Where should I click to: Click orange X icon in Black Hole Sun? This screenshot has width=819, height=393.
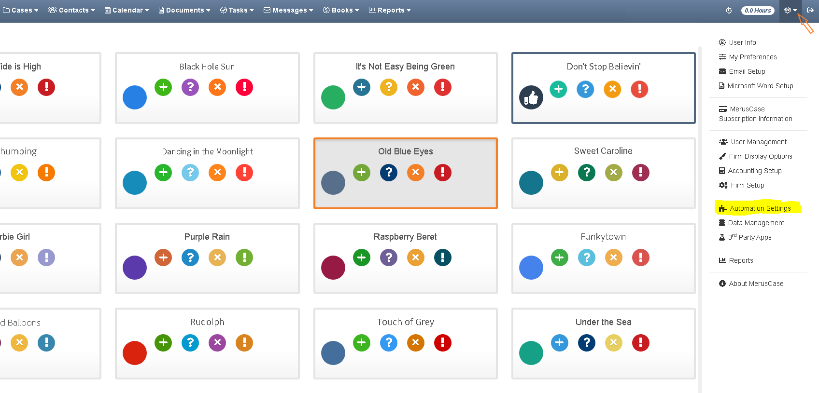coord(217,87)
